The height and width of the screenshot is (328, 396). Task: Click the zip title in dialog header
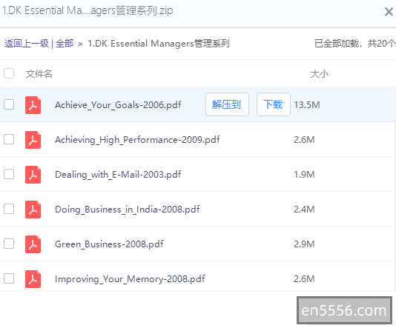pyautogui.click(x=88, y=10)
